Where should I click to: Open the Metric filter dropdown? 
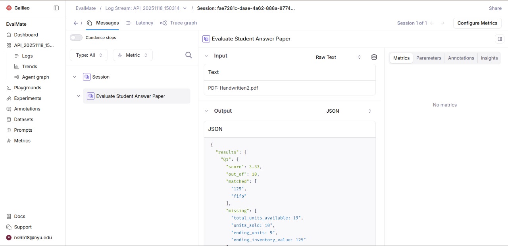(133, 55)
